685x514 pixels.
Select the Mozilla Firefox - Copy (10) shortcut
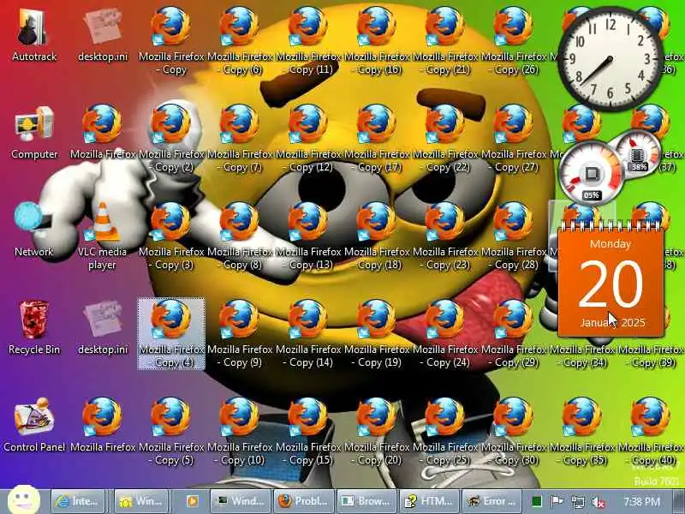(240, 432)
